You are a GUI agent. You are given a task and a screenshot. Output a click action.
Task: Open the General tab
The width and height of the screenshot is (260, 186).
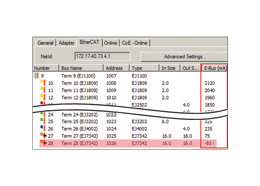[x=45, y=43]
